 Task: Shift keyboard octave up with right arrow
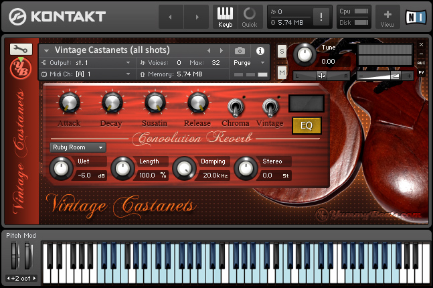click(x=35, y=279)
